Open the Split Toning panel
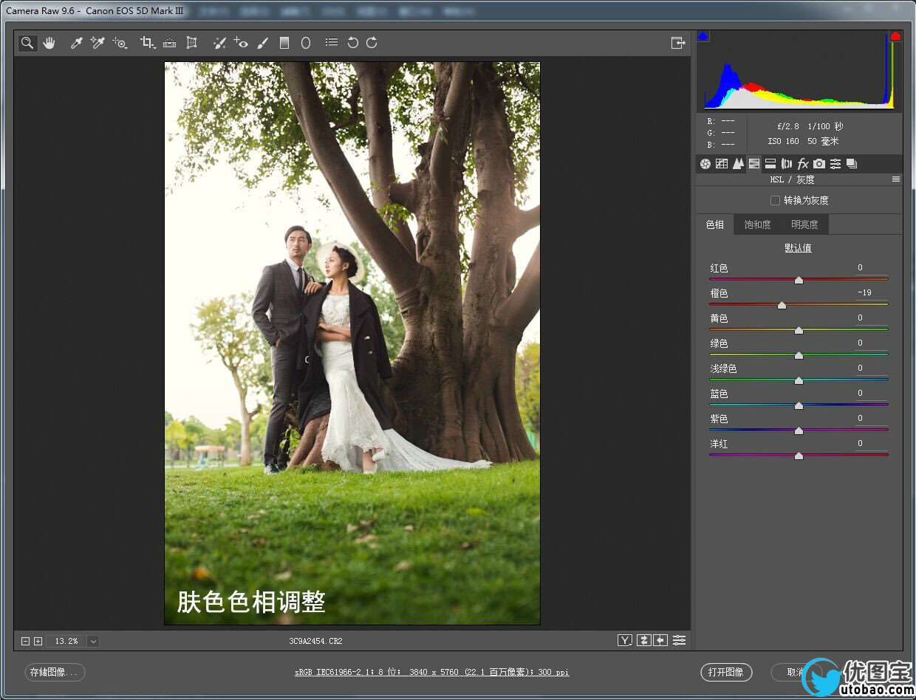 click(x=770, y=164)
